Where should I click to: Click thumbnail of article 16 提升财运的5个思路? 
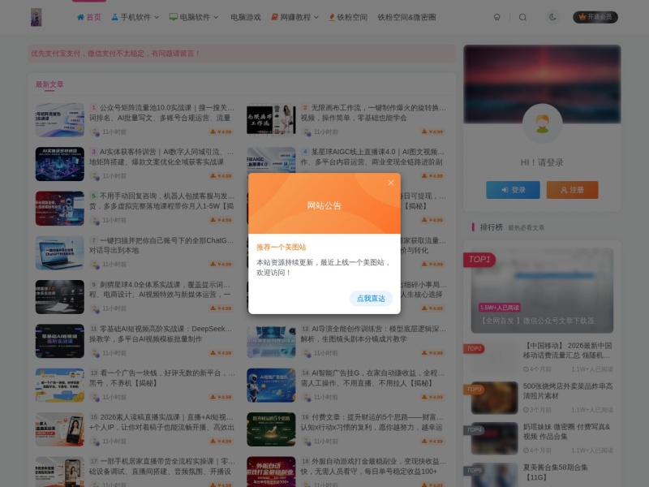pos(271,429)
